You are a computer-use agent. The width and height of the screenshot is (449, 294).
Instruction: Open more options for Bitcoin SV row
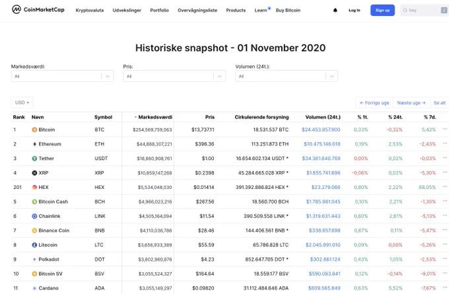click(444, 273)
